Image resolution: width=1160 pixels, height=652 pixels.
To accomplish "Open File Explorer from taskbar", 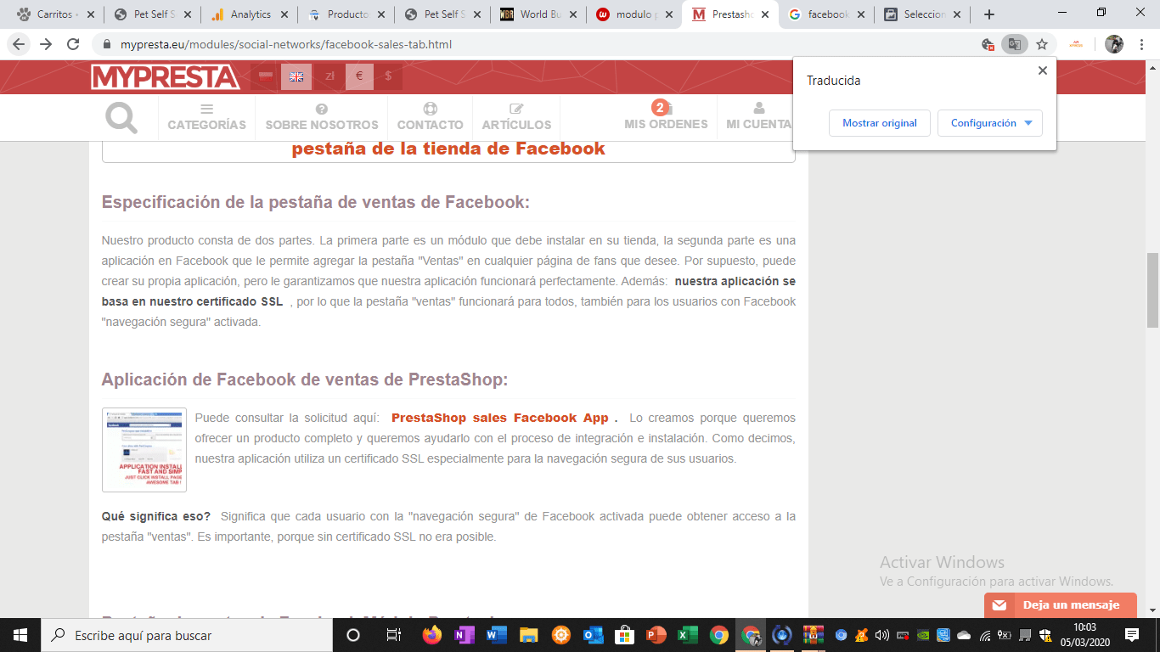I will click(528, 635).
